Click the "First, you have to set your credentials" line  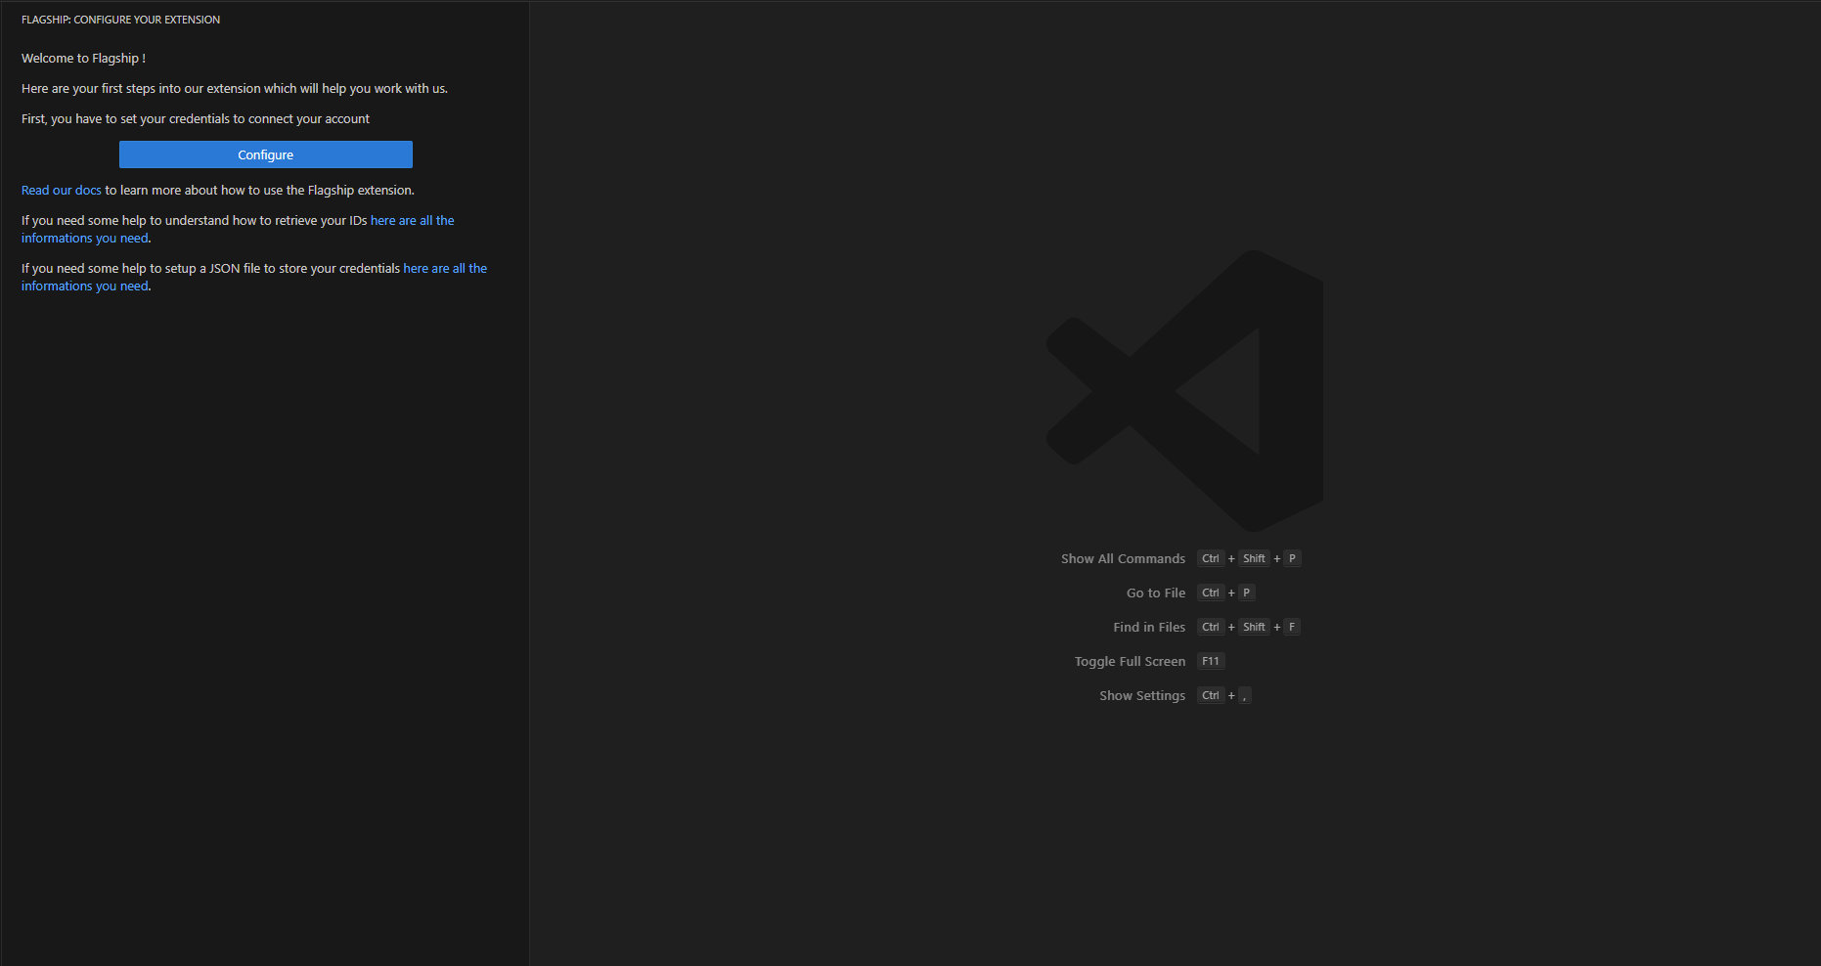coord(196,119)
